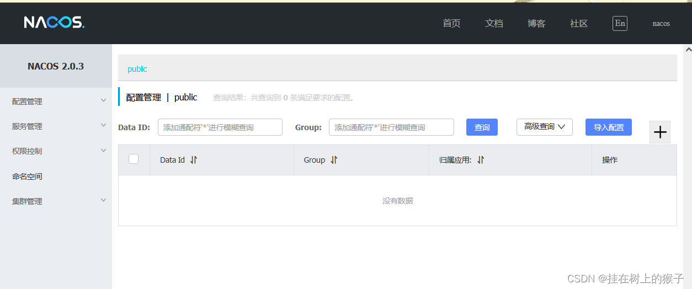
Task: Click the 查询结果 result count text
Action: point(284,98)
